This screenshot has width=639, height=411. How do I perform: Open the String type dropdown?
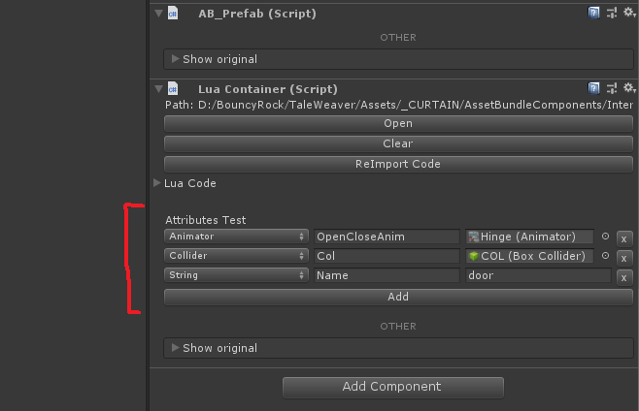[236, 275]
